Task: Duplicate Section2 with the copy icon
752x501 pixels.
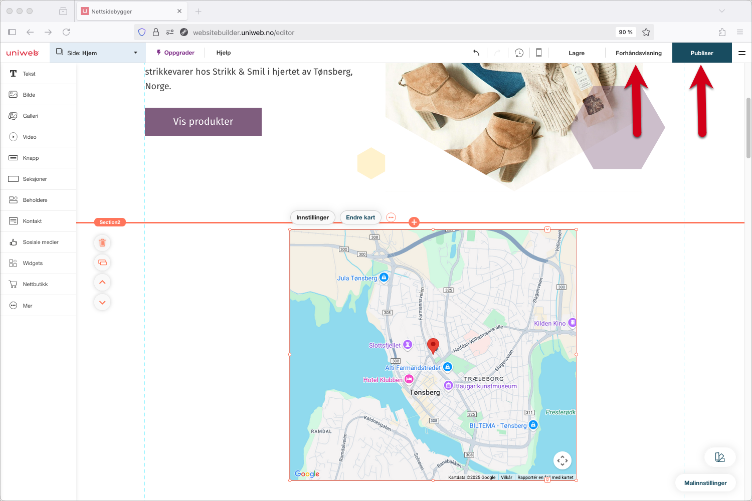Action: pos(102,263)
